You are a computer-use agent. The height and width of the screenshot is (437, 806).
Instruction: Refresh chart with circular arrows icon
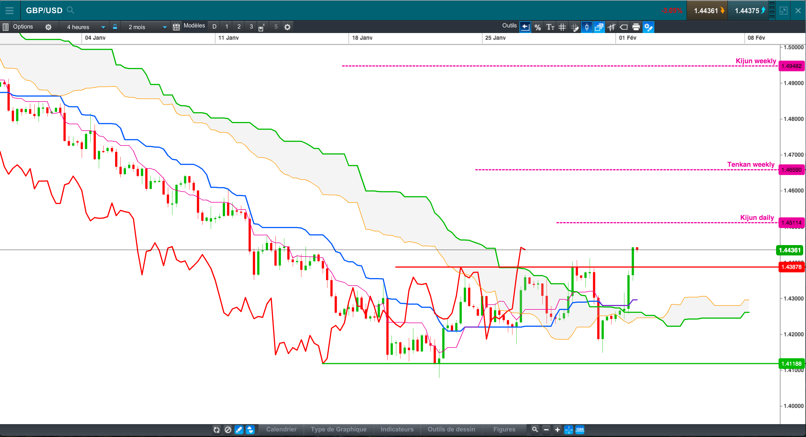click(217, 429)
